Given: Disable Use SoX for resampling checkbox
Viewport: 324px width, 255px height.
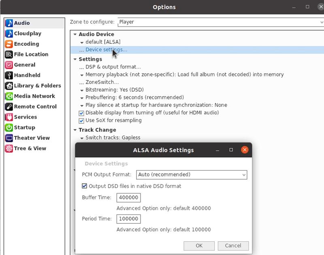Looking at the screenshot, I should click(81, 120).
